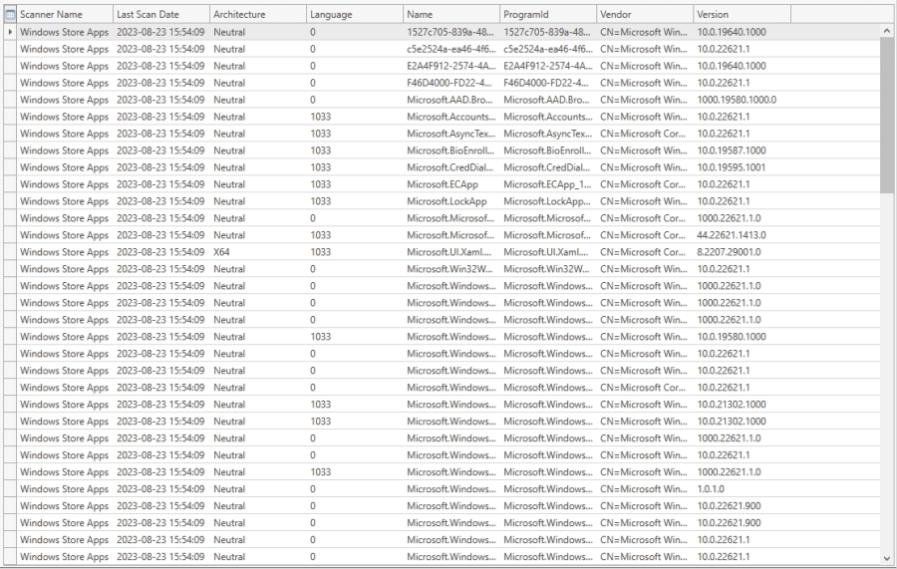Image resolution: width=897 pixels, height=569 pixels.
Task: Click Scanner Name cell in Microsoft.LockApp row
Action: coord(64,201)
